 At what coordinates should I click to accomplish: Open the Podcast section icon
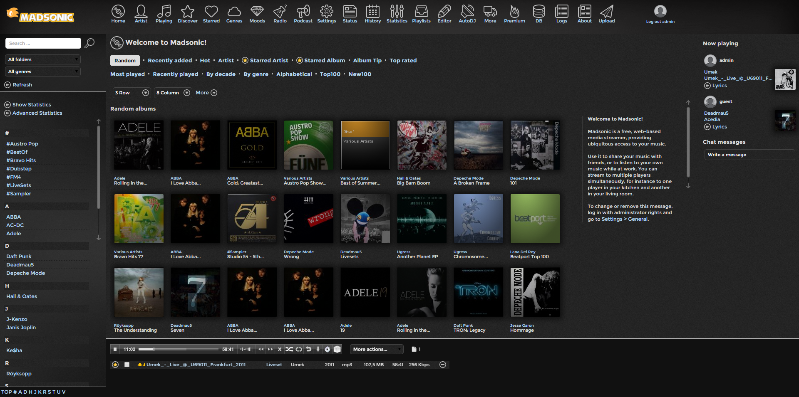[303, 14]
